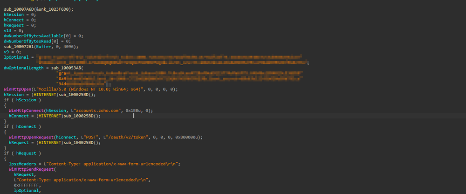This screenshot has width=466, height=194.
Task: Click the &unk_1023F6D0 argument
Action: pos(53,9)
